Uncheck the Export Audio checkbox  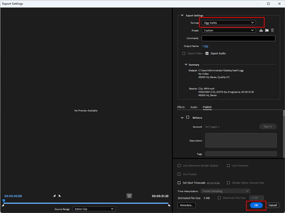(x=207, y=54)
